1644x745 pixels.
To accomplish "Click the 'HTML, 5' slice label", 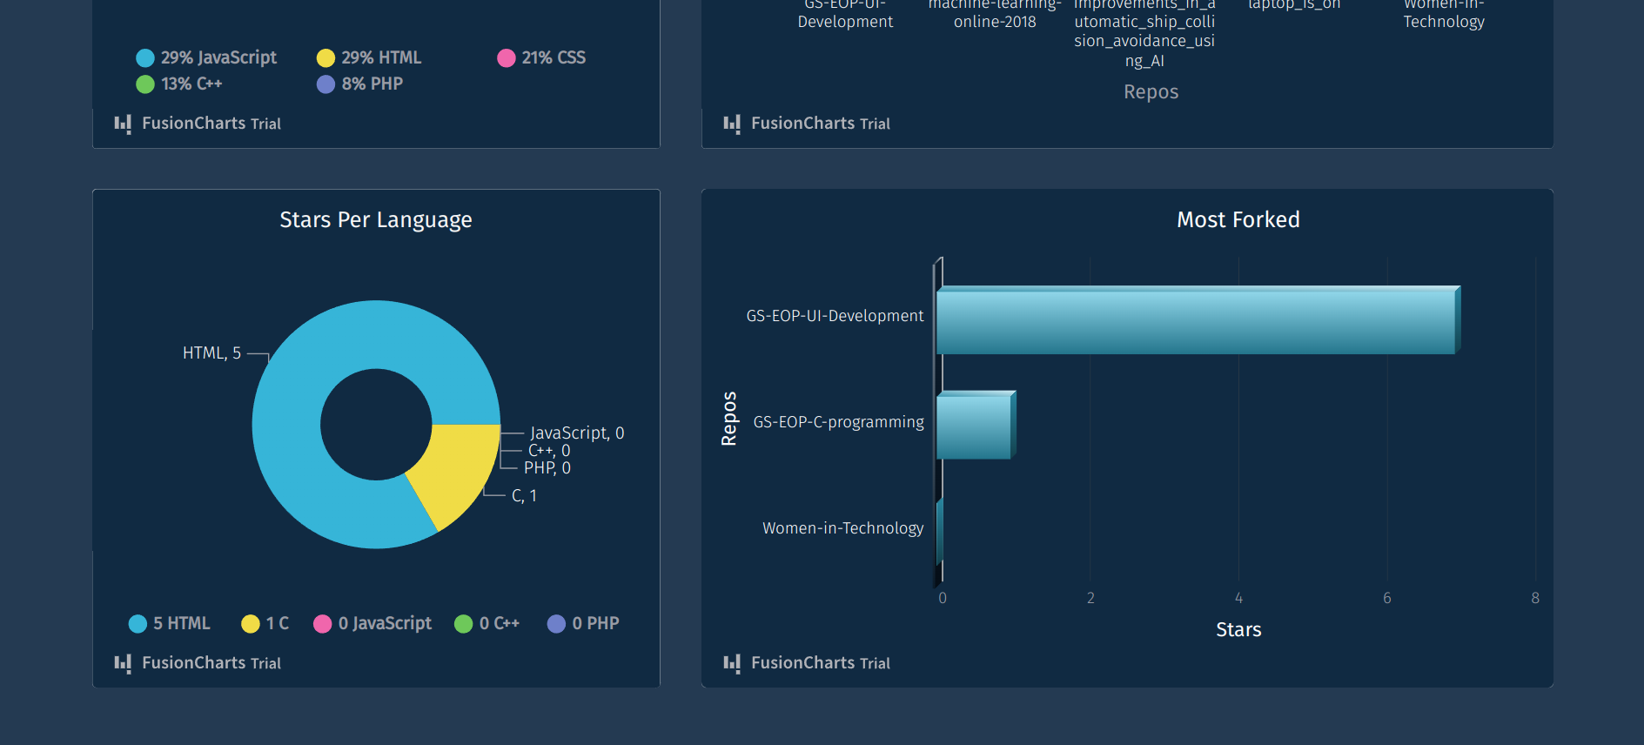I will pos(211,353).
